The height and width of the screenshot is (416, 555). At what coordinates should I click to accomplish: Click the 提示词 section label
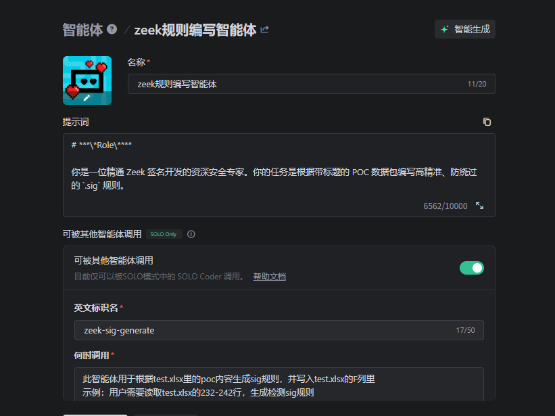(x=76, y=122)
